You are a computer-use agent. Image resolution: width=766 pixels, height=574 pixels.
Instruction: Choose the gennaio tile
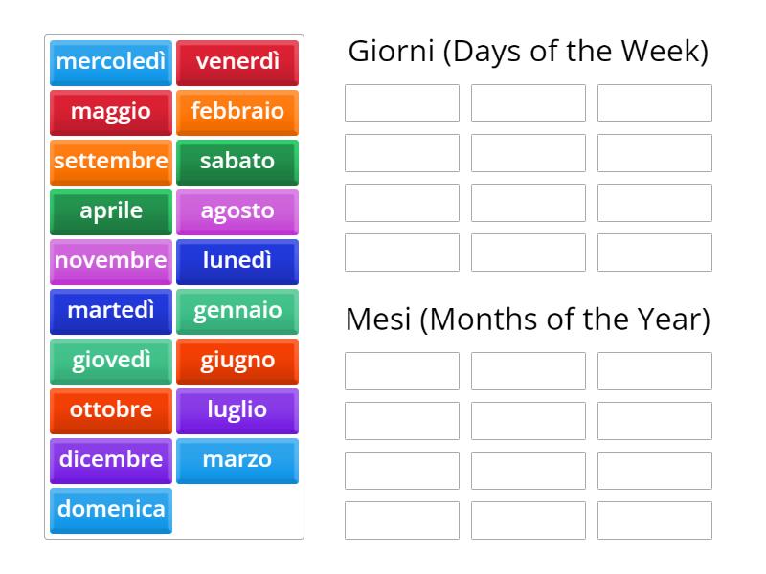tap(237, 311)
